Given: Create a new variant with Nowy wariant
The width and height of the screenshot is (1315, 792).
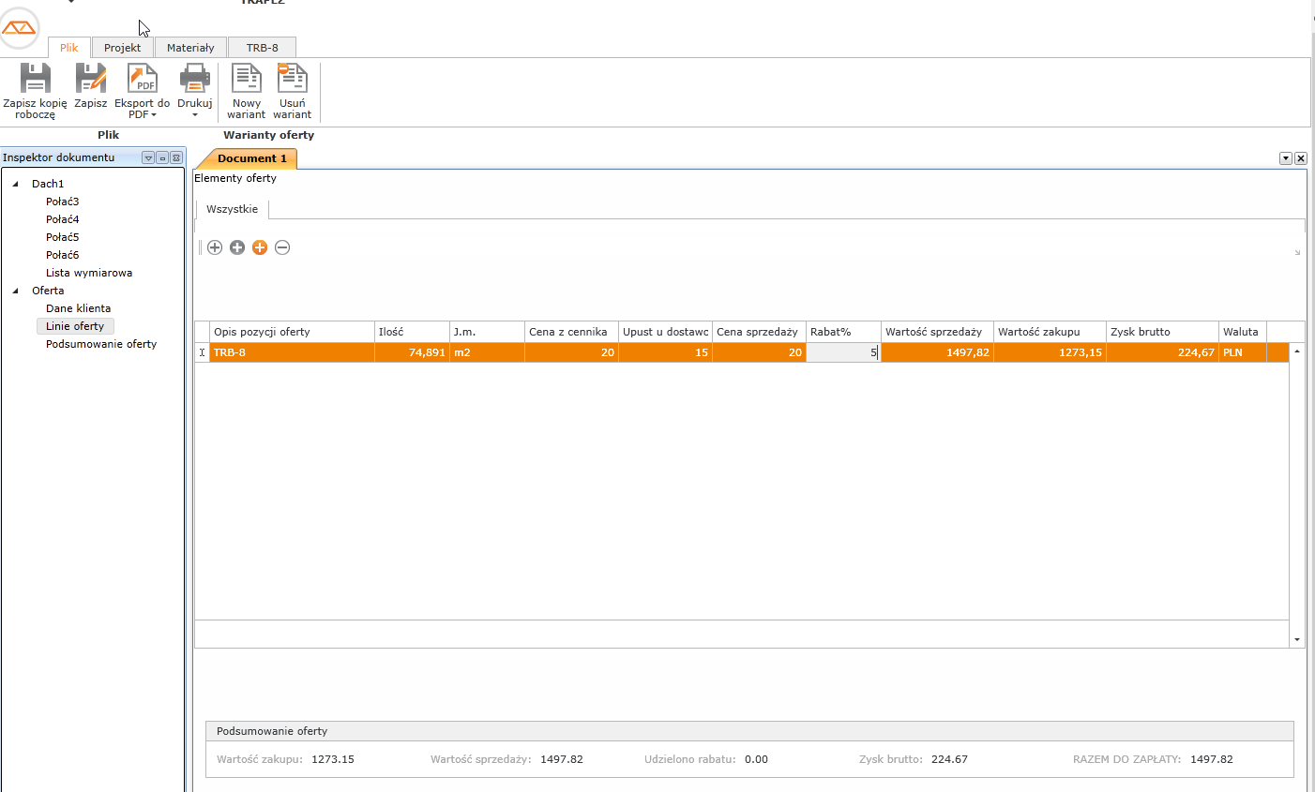Looking at the screenshot, I should (x=246, y=80).
